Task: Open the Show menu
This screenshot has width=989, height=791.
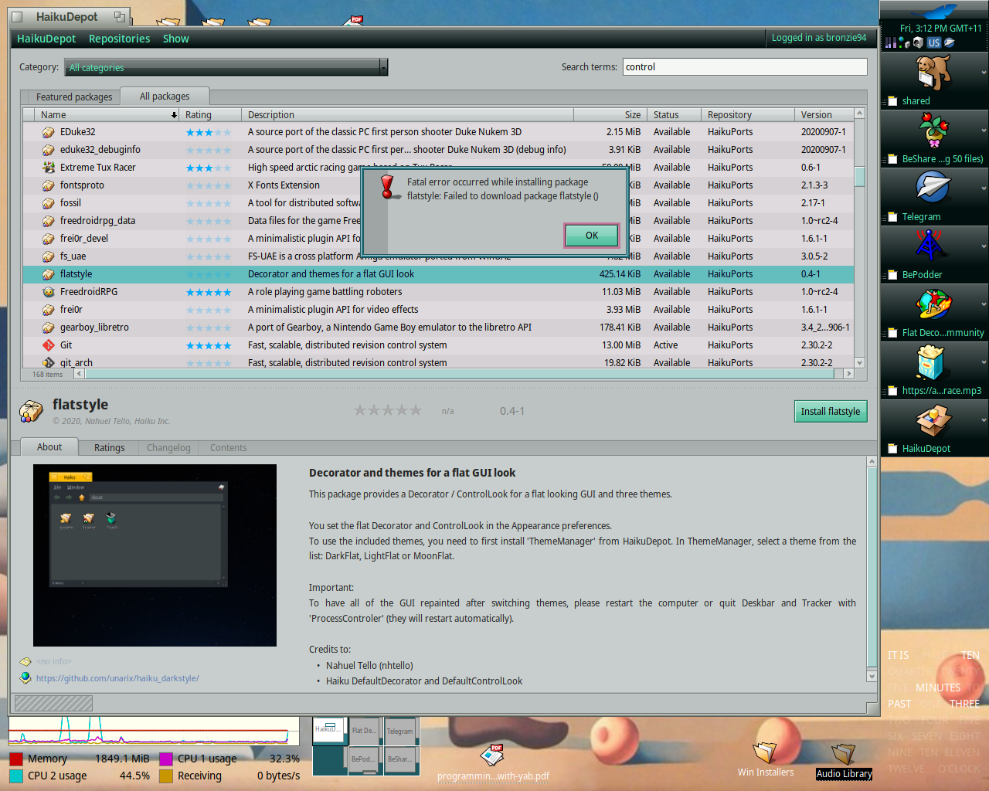Action: (175, 39)
